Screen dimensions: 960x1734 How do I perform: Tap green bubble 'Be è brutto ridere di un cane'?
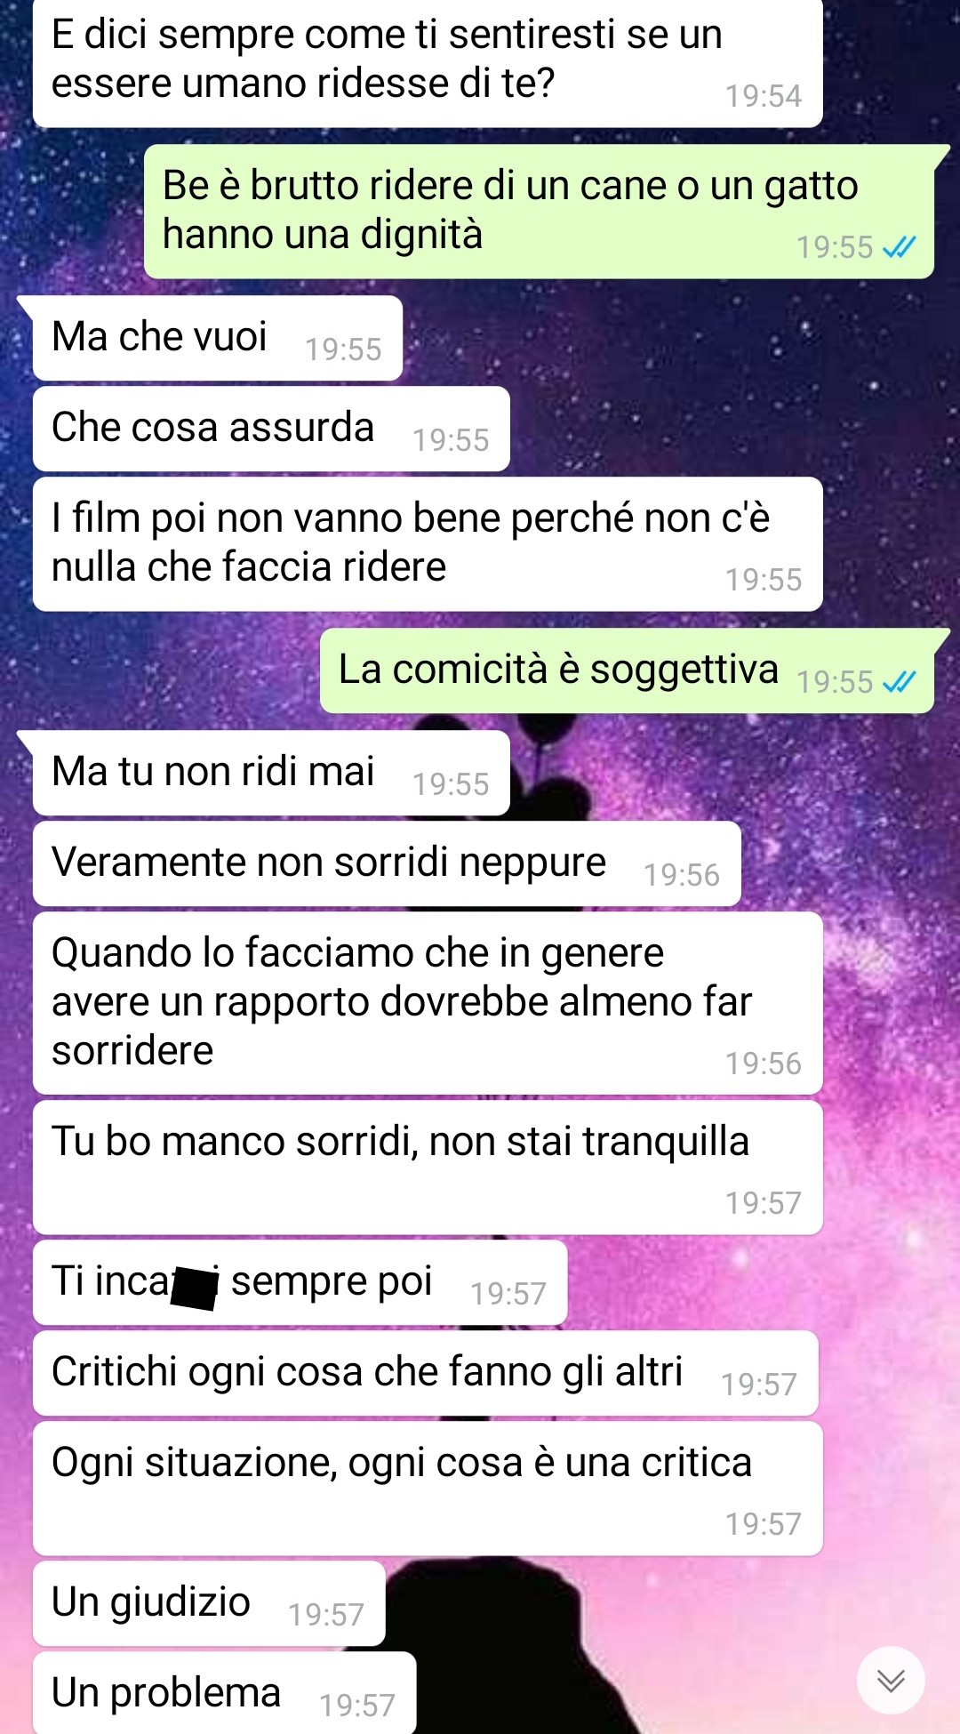click(539, 212)
